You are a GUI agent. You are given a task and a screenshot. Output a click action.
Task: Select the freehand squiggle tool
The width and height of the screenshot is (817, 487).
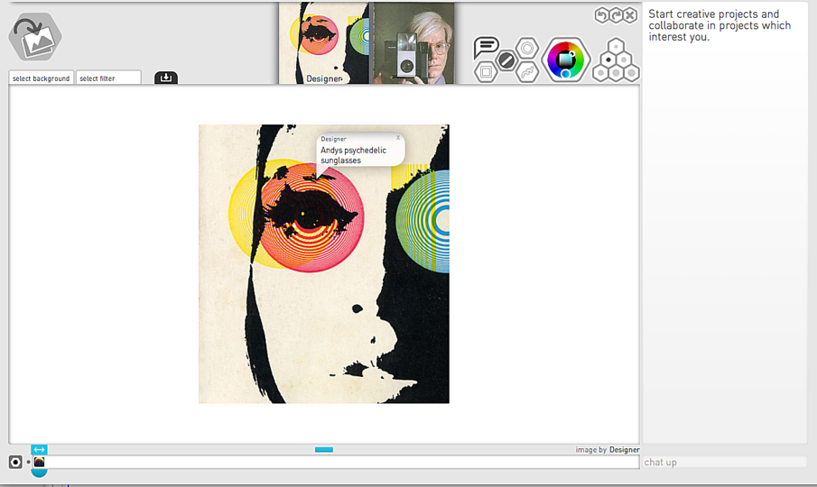[527, 72]
